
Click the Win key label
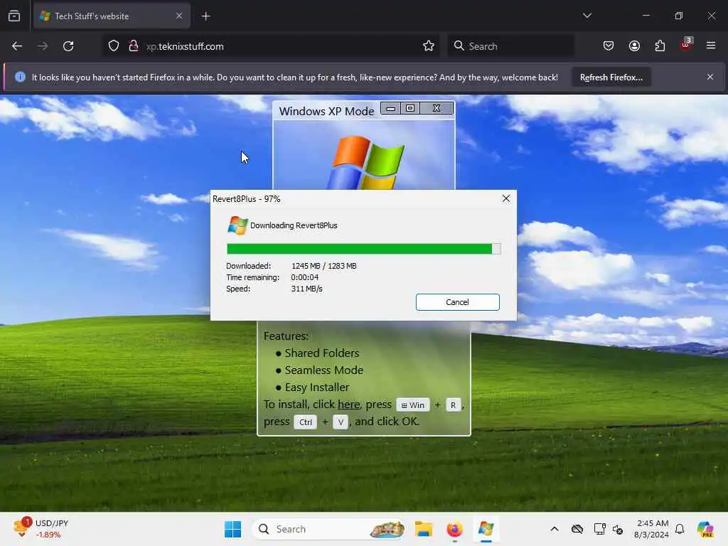tap(413, 405)
